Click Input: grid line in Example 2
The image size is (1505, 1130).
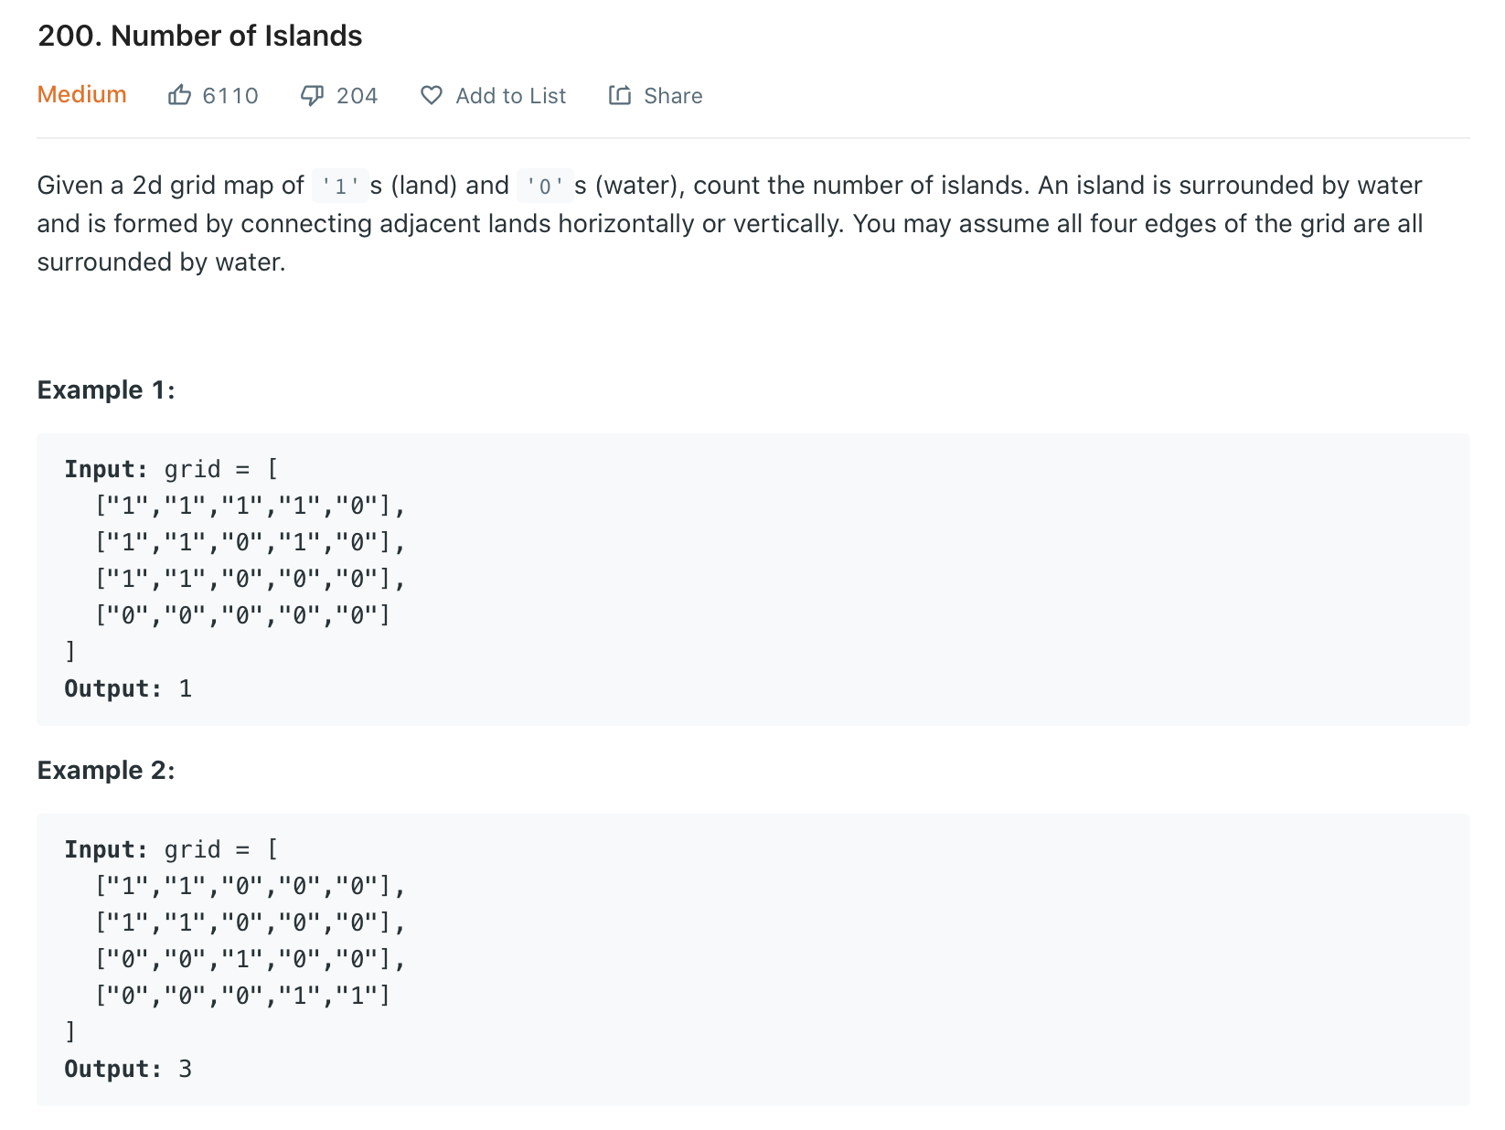(x=172, y=849)
